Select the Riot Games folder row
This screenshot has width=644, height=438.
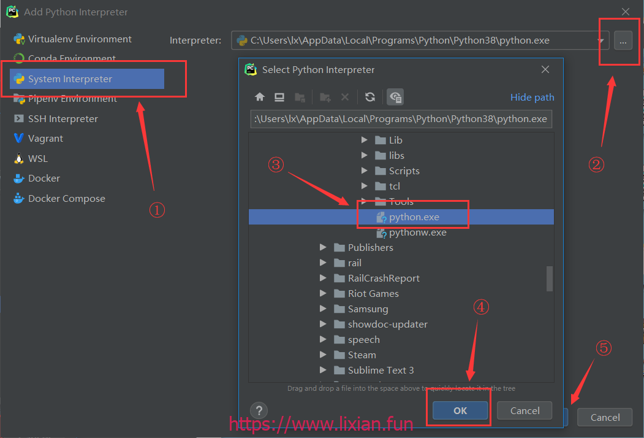click(x=401, y=294)
